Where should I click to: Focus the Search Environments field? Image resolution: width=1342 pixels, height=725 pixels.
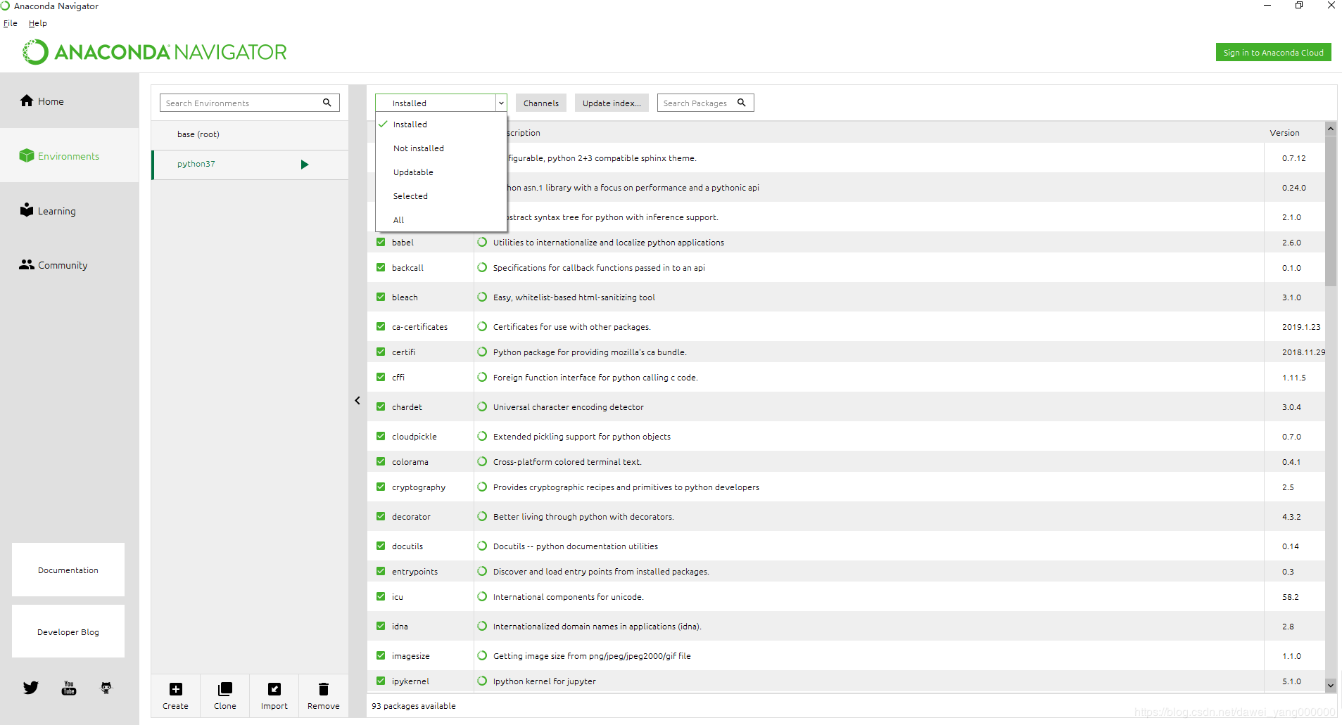pyautogui.click(x=250, y=103)
